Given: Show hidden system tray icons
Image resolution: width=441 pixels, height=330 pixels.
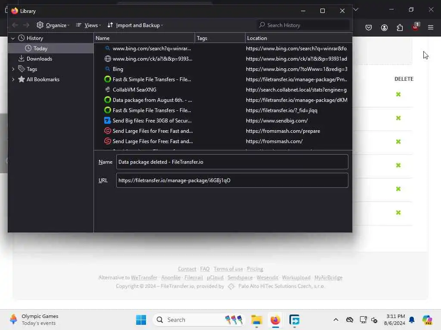Looking at the screenshot, I should pos(336,320).
